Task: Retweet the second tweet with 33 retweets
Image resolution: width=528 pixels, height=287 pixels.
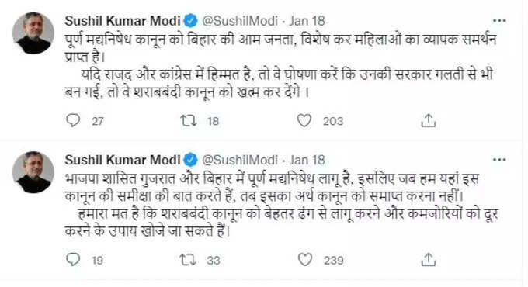Action: point(188,260)
